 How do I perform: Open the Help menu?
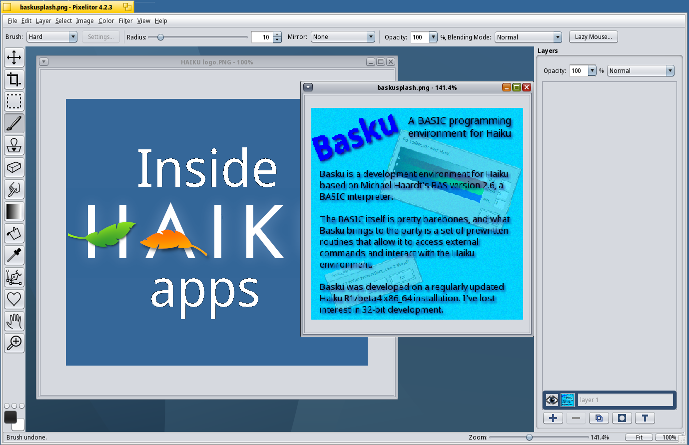(x=161, y=21)
